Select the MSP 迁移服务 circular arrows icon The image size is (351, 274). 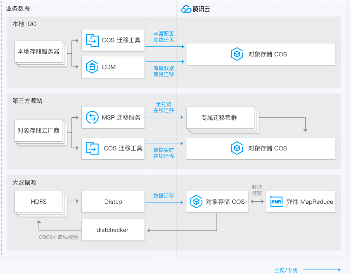pos(92,117)
